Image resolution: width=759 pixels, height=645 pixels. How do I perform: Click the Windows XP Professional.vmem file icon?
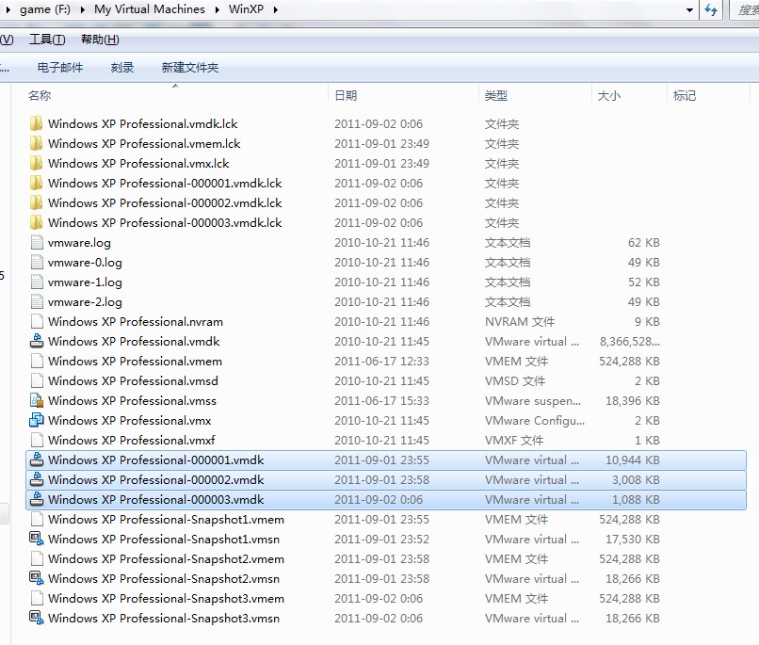(37, 361)
